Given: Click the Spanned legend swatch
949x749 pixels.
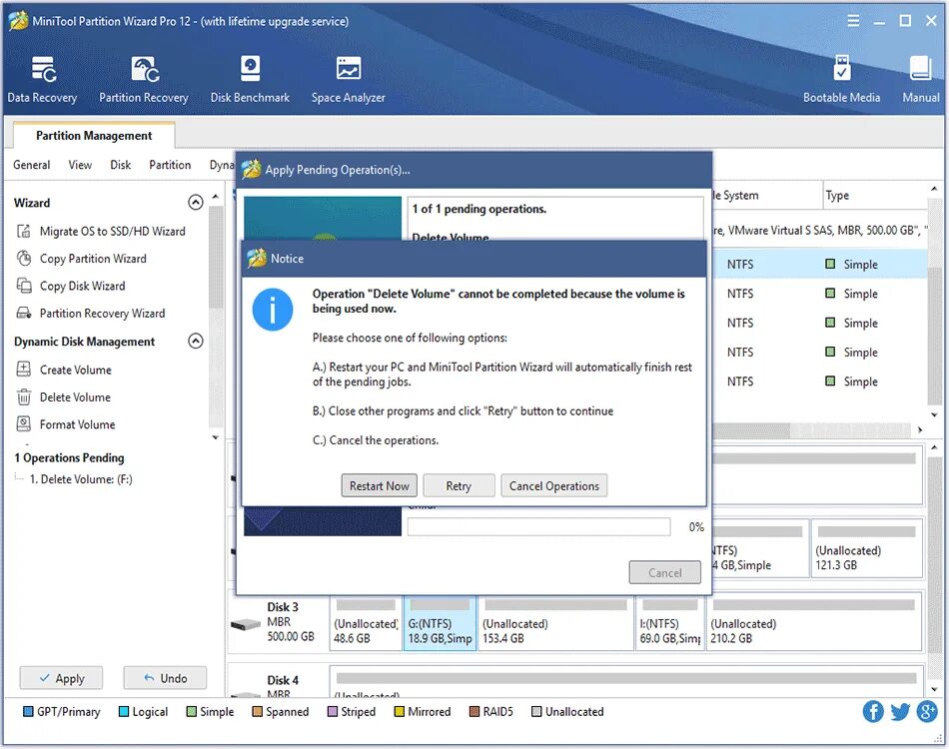Looking at the screenshot, I should tap(257, 711).
